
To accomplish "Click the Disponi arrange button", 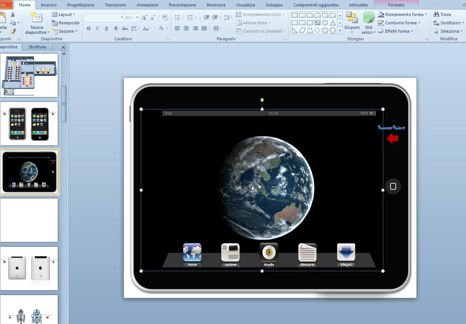I will point(352,23).
